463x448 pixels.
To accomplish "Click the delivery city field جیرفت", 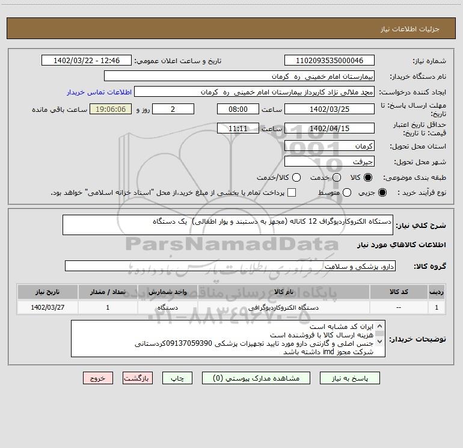I will click(x=330, y=162).
